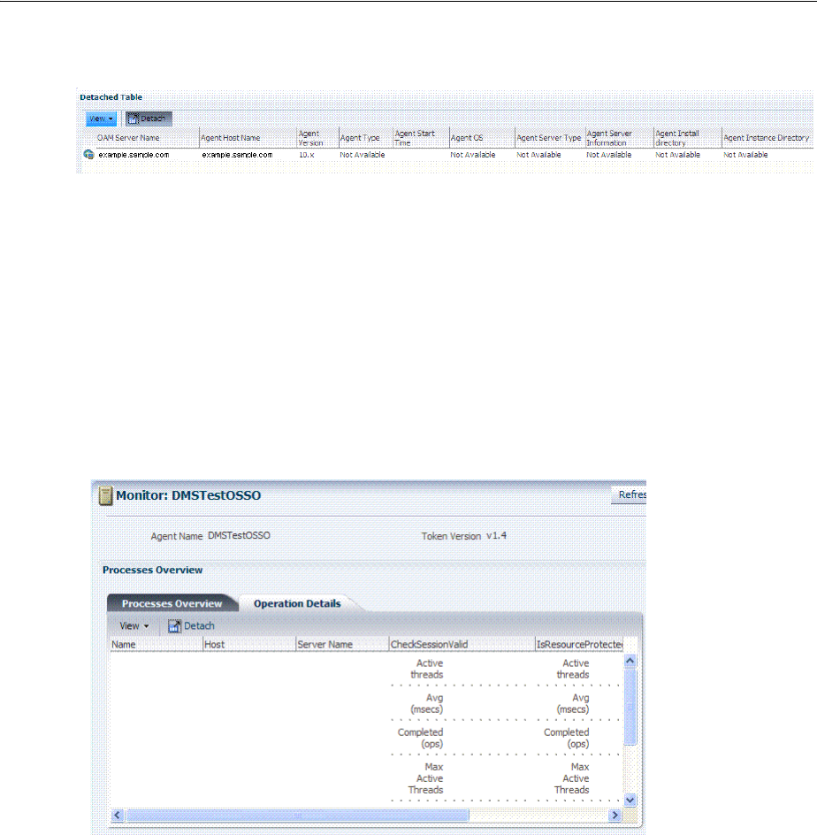Click the vertical scrollbar up arrow

(630, 662)
